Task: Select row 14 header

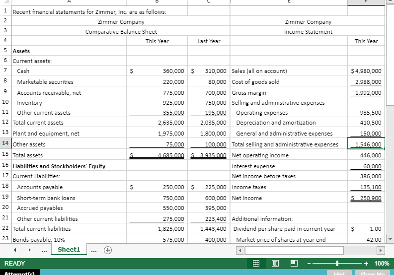Action: [x=5, y=143]
